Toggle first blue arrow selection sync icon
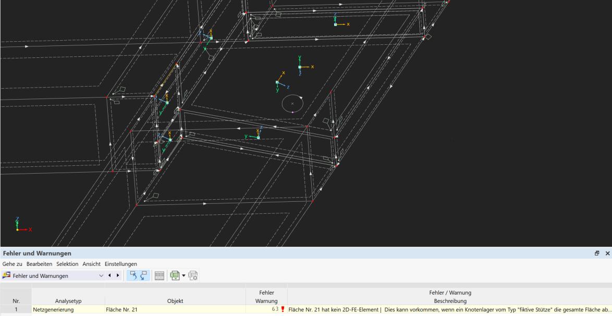The width and height of the screenshot is (612, 316). click(x=133, y=275)
